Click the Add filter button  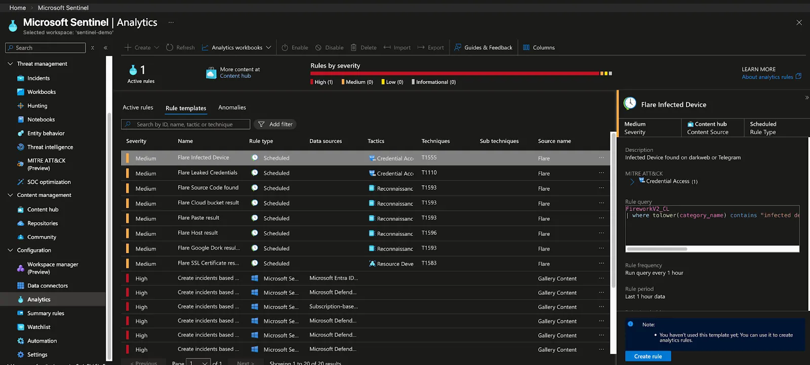point(275,124)
